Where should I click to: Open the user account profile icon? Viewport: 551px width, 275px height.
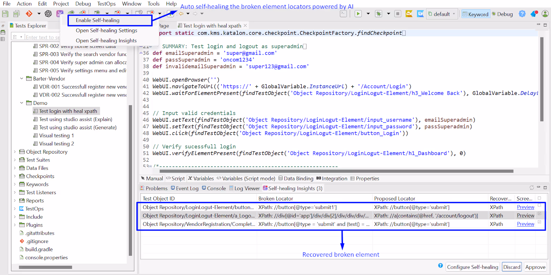pos(545,14)
